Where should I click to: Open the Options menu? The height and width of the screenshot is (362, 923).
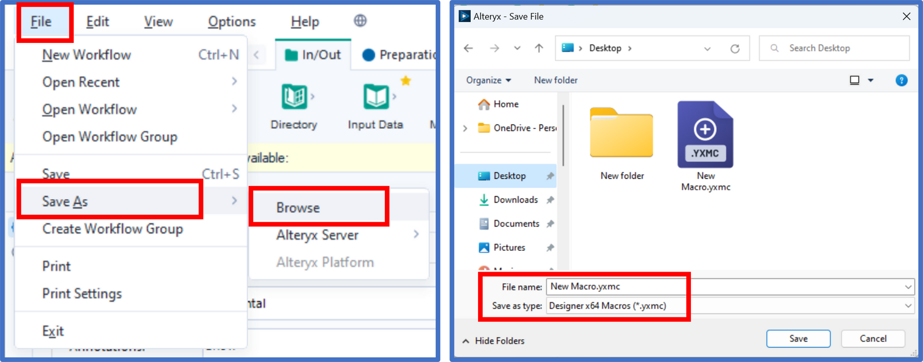[x=232, y=22]
